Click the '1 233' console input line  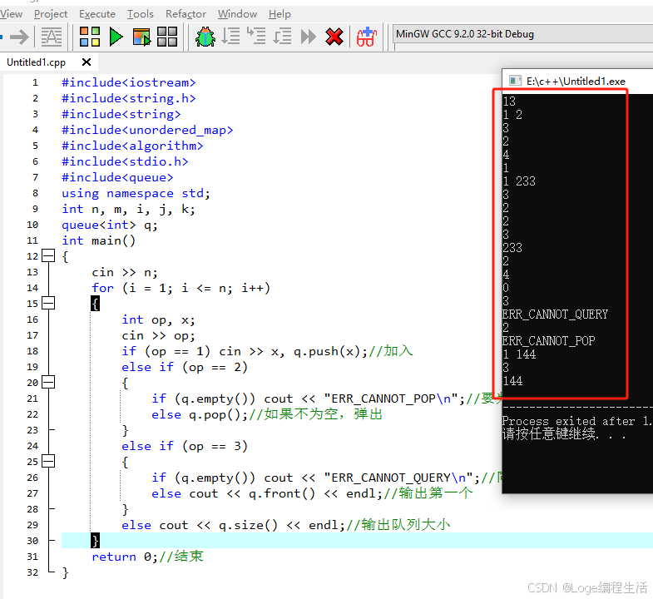pyautogui.click(x=519, y=181)
